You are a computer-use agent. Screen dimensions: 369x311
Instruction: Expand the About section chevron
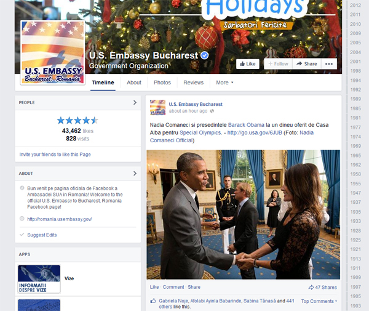pyautogui.click(x=135, y=174)
